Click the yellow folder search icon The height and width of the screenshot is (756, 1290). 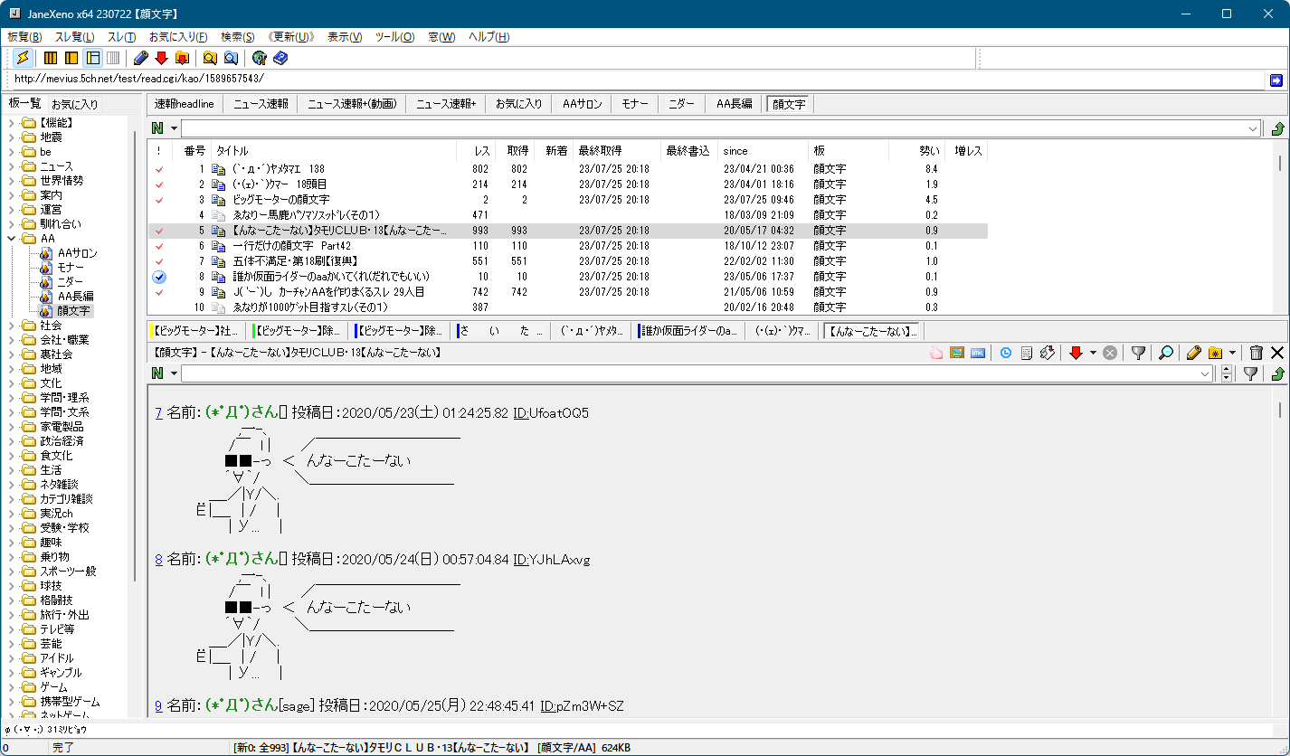pos(210,58)
